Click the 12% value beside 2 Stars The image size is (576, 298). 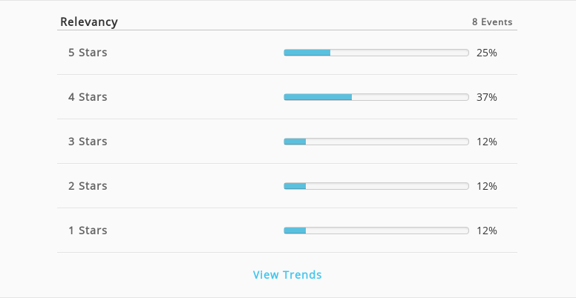(x=487, y=186)
